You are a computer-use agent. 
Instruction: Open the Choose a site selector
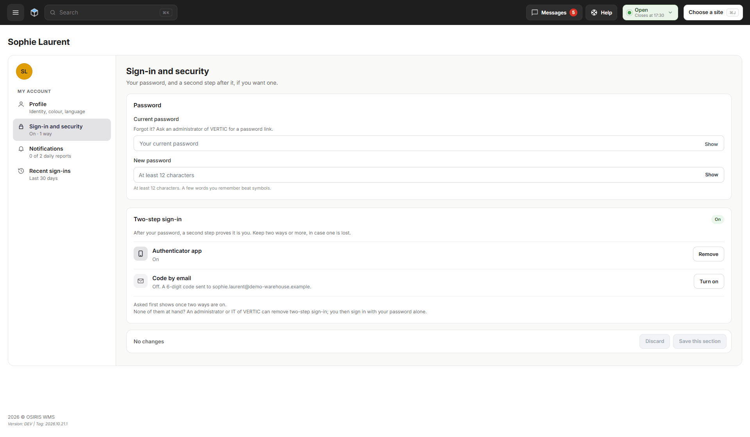coord(713,12)
